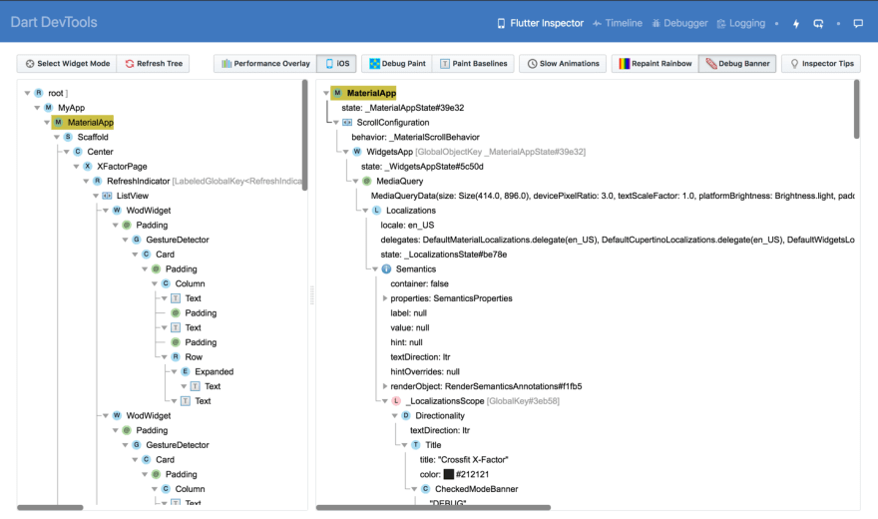Collapse the ListView node
This screenshot has width=878, height=519.
pyautogui.click(x=96, y=196)
